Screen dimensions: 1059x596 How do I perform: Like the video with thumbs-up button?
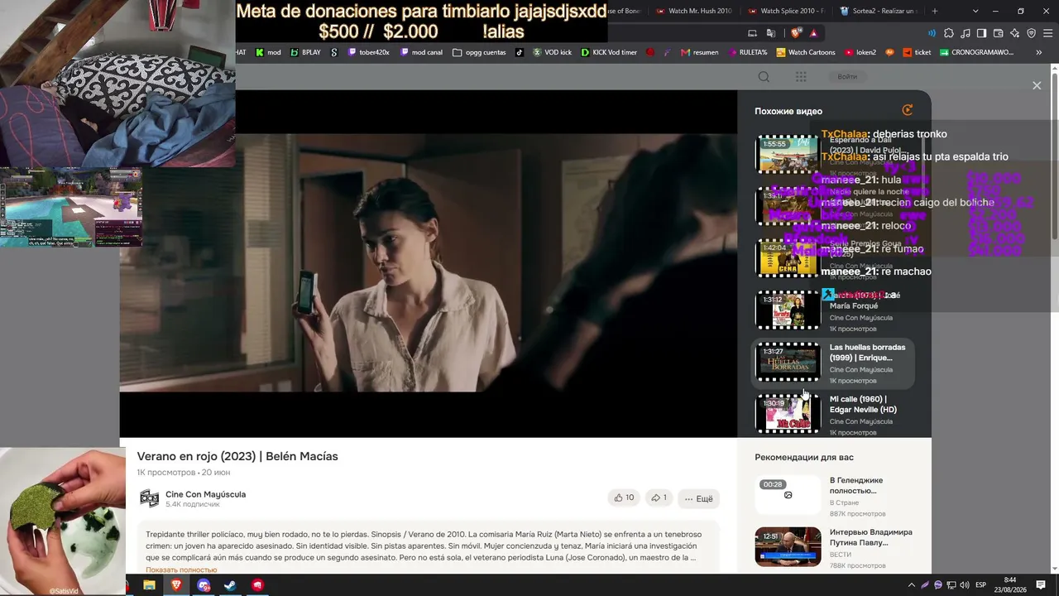coord(624,498)
